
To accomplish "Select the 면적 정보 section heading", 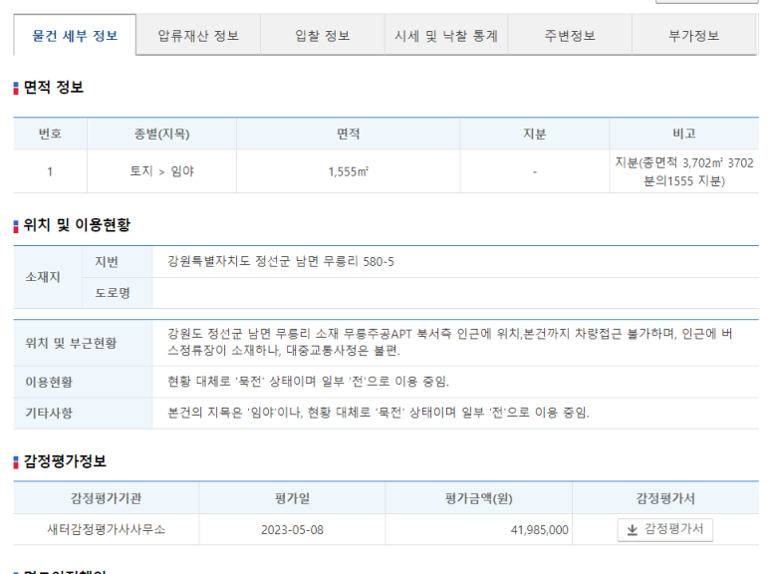I will tap(54, 87).
